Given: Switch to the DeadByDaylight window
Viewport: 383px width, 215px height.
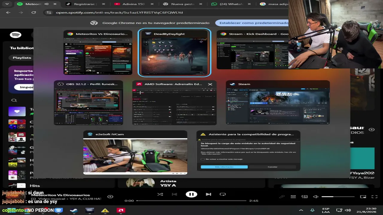Looking at the screenshot, I should tap(174, 52).
